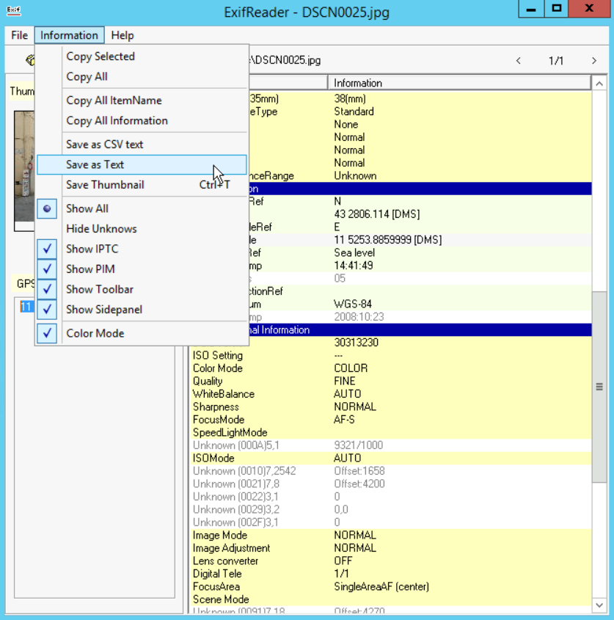Select Copy All ItemName
Screen dimensions: 614x620
(114, 101)
